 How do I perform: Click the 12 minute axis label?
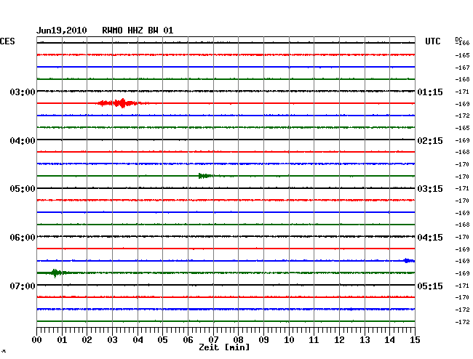click(339, 340)
